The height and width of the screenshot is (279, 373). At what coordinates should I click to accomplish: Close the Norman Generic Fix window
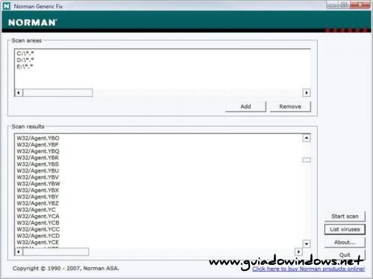pos(360,5)
